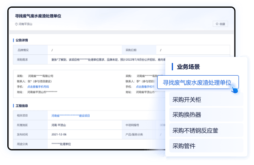Click the 采购日期 label cell

pos(130,50)
